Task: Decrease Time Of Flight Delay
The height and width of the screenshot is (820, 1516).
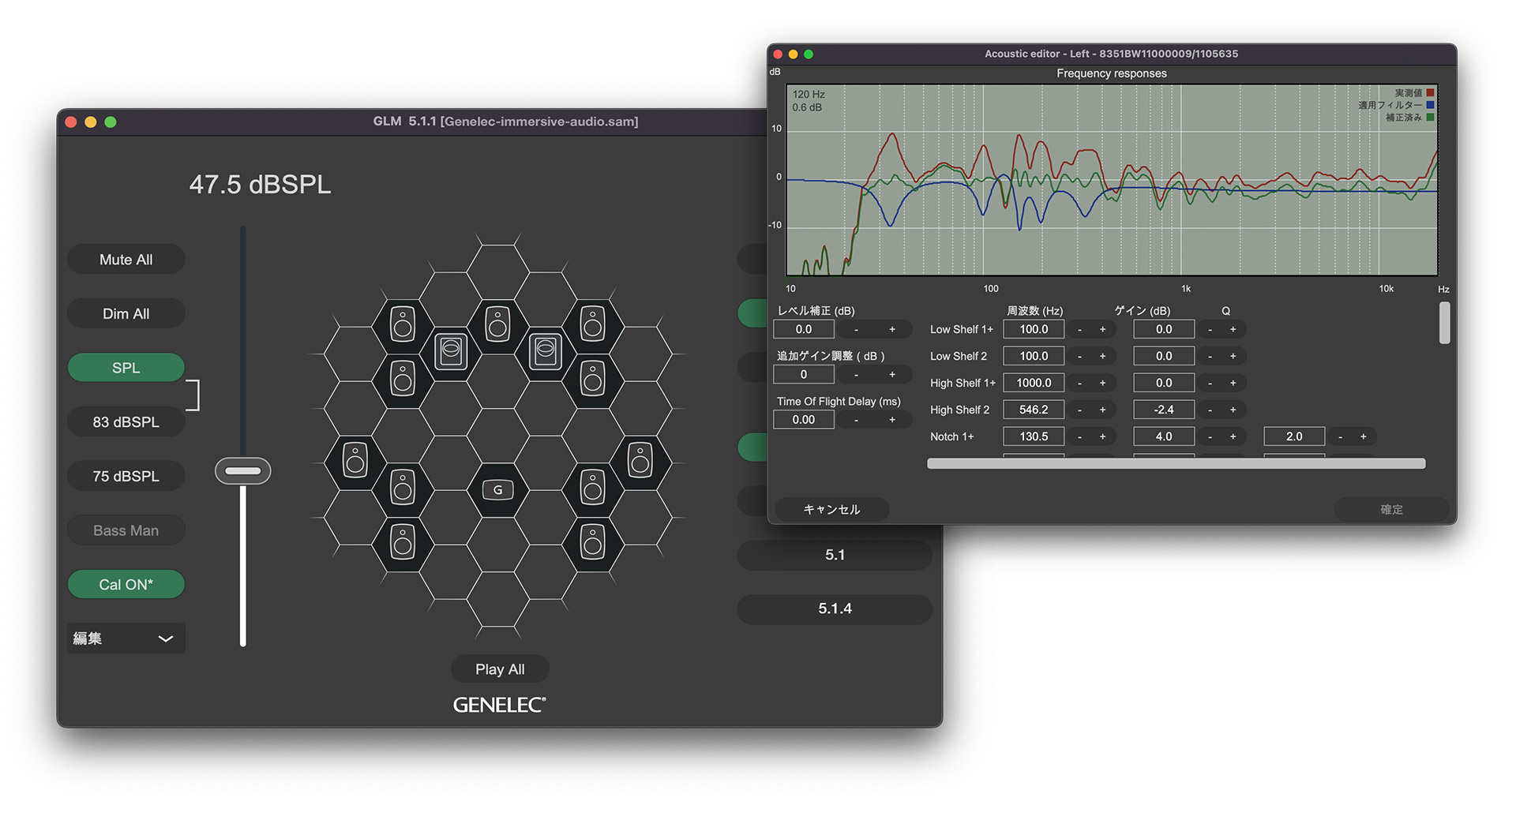Action: point(856,420)
